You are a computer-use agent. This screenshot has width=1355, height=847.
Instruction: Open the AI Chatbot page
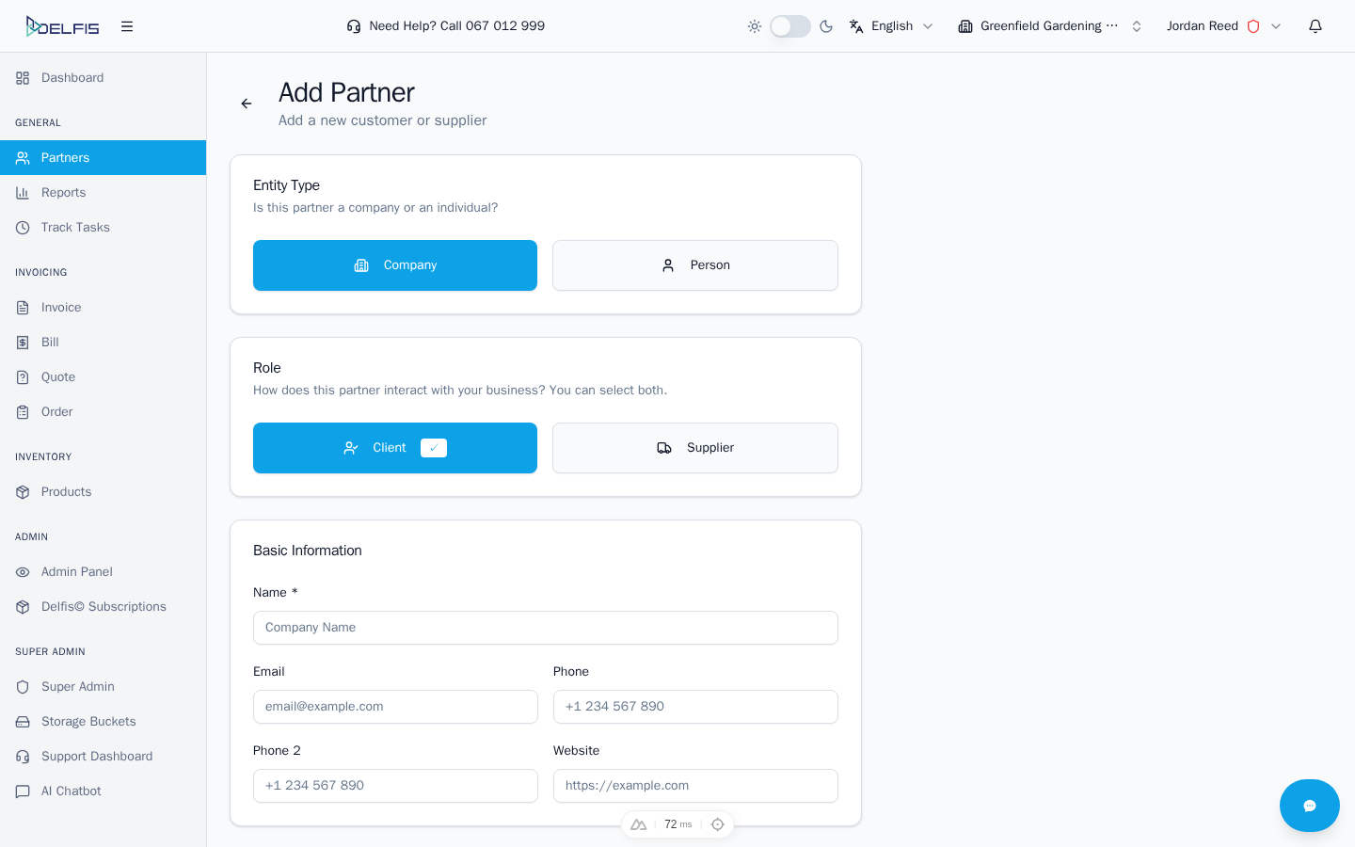point(70,791)
